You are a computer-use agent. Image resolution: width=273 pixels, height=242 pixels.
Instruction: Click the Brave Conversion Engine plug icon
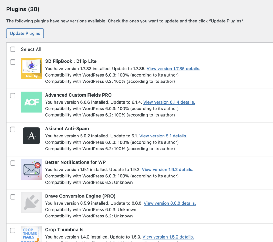coord(31,203)
